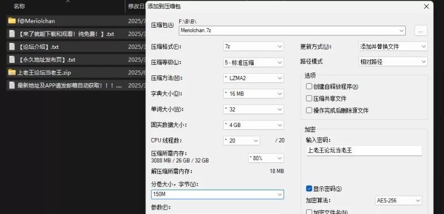This screenshot has height=214, width=444.
Task: Close the 添加到压缩包 dialog
Action: pos(426,7)
